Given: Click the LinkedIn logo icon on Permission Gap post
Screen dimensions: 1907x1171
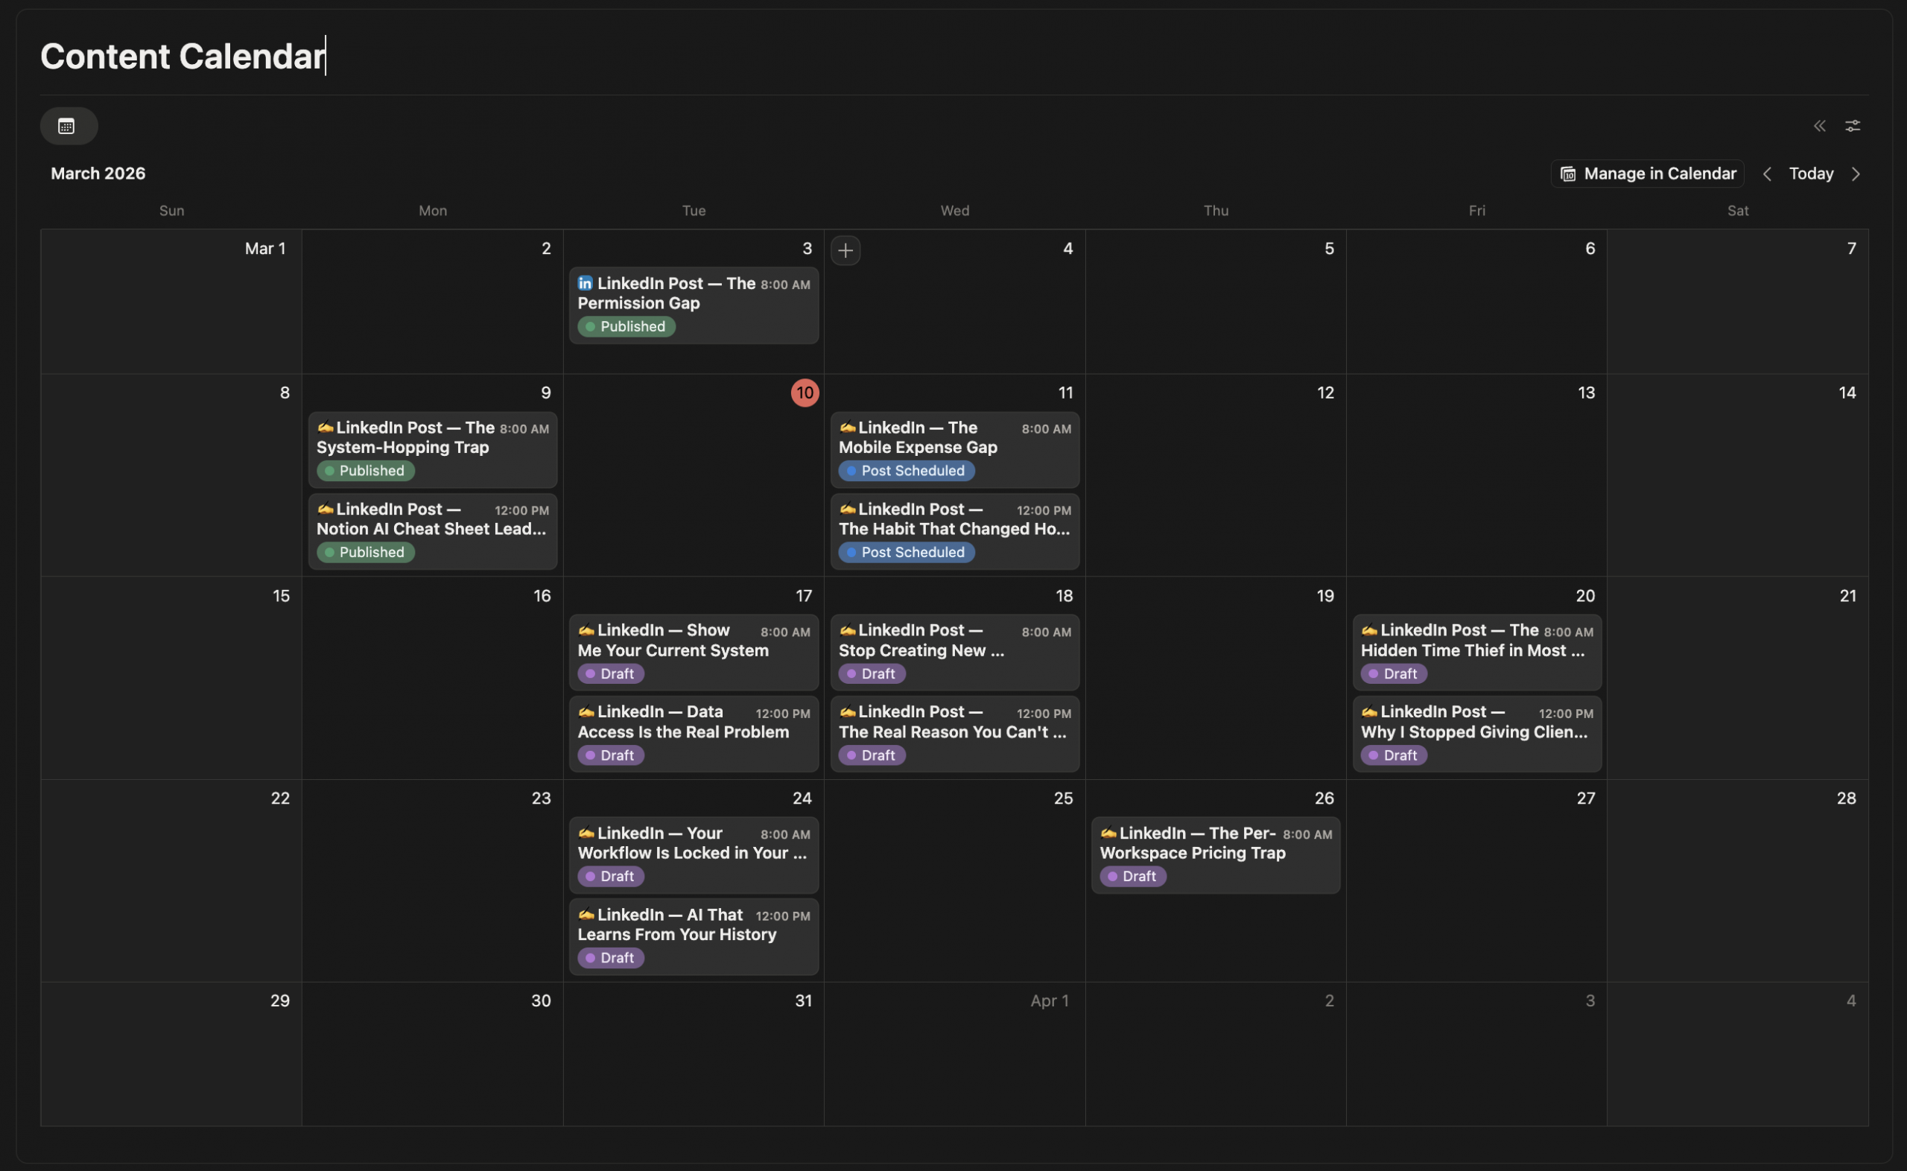Looking at the screenshot, I should pyautogui.click(x=586, y=284).
